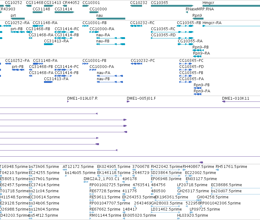This screenshot has width=260, height=220.
Task: Click transcript label CG31468-RA
Action: click(x=41, y=35)
